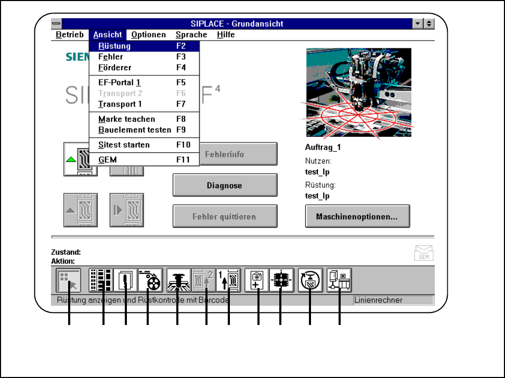Open the EF-Portal placement head toolbar icon
This screenshot has width=505, height=378.
179,280
